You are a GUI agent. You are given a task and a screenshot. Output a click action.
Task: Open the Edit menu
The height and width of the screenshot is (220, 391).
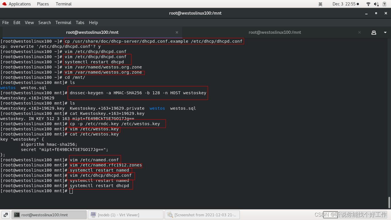(17, 23)
